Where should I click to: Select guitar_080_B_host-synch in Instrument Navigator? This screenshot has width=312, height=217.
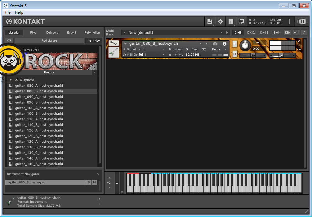click(x=46, y=182)
